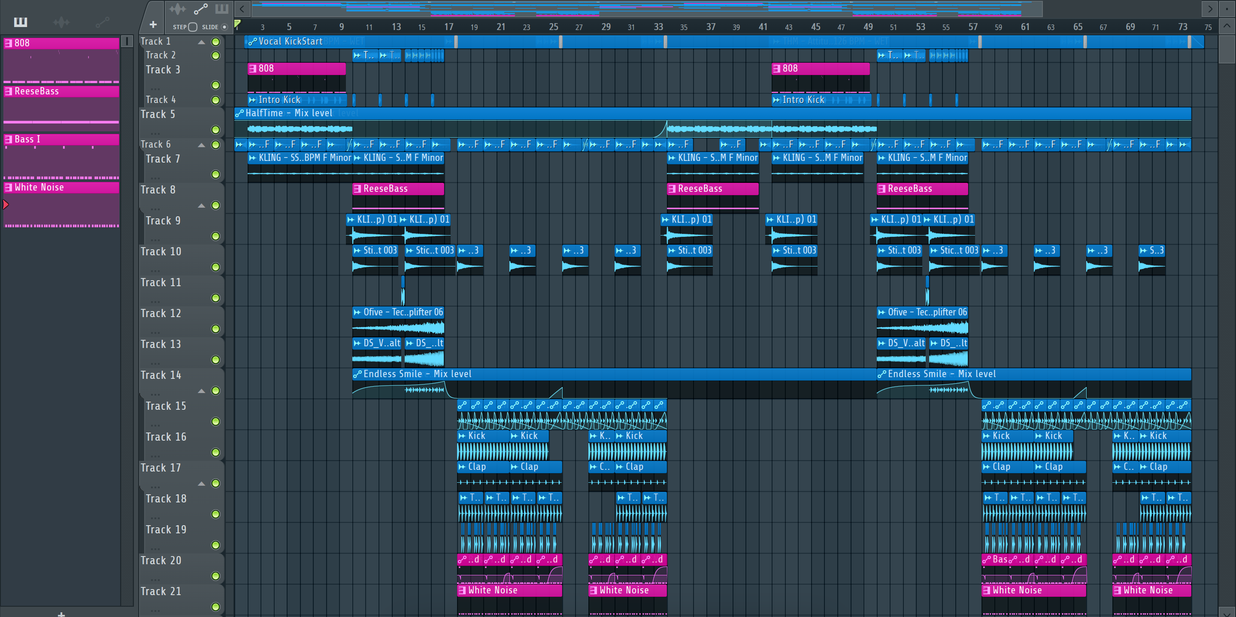Click the Bass I pattern icon in picker
Viewport: 1236px width, 617px height.
coord(8,139)
